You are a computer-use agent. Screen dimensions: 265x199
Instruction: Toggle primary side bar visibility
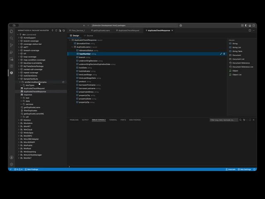point(246,25)
